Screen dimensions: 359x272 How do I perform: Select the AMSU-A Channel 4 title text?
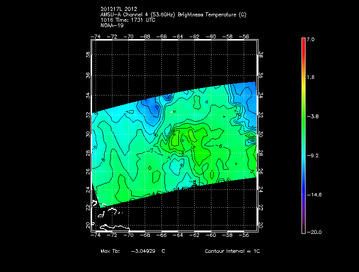pyautogui.click(x=173, y=14)
